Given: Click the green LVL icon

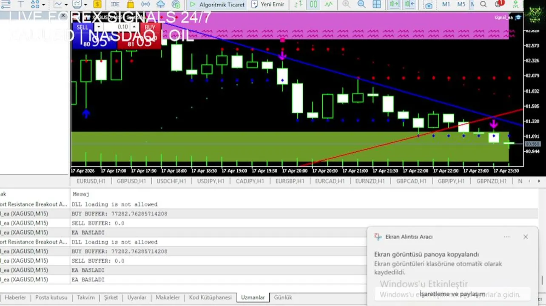Looking at the screenshot, I should coord(515,4).
